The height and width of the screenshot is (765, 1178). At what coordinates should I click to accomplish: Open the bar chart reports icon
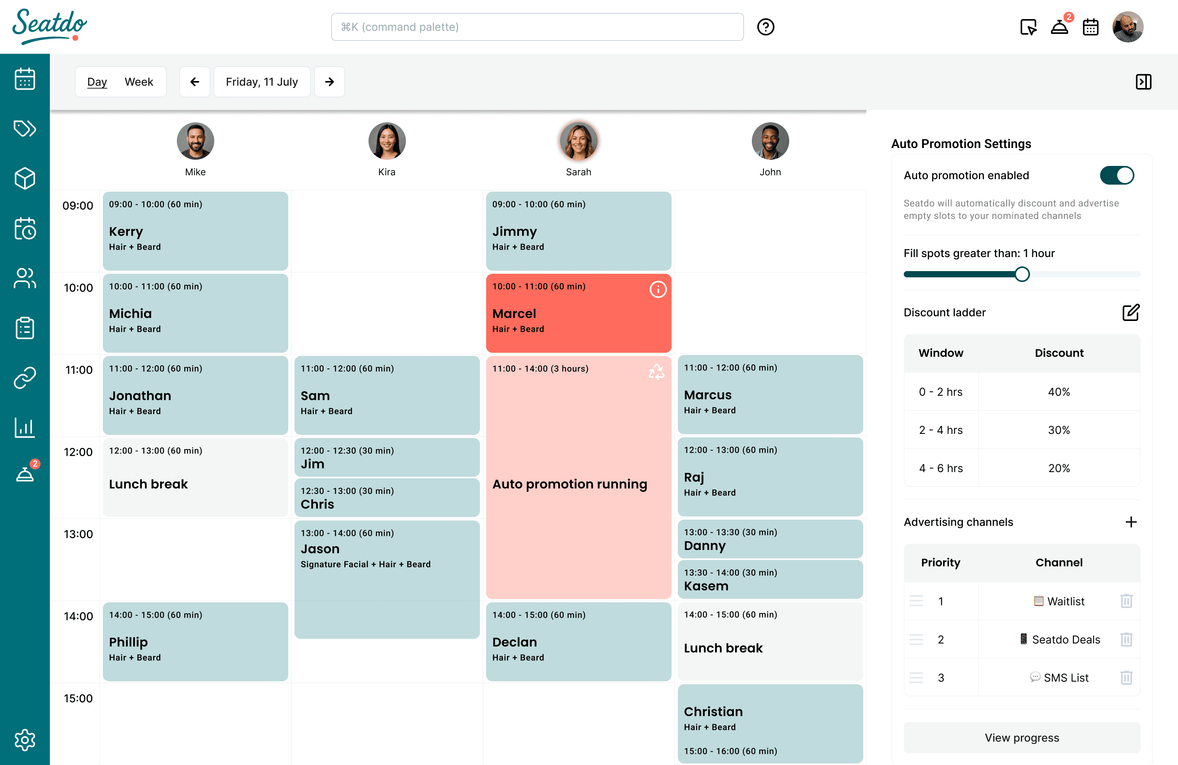[x=25, y=428]
